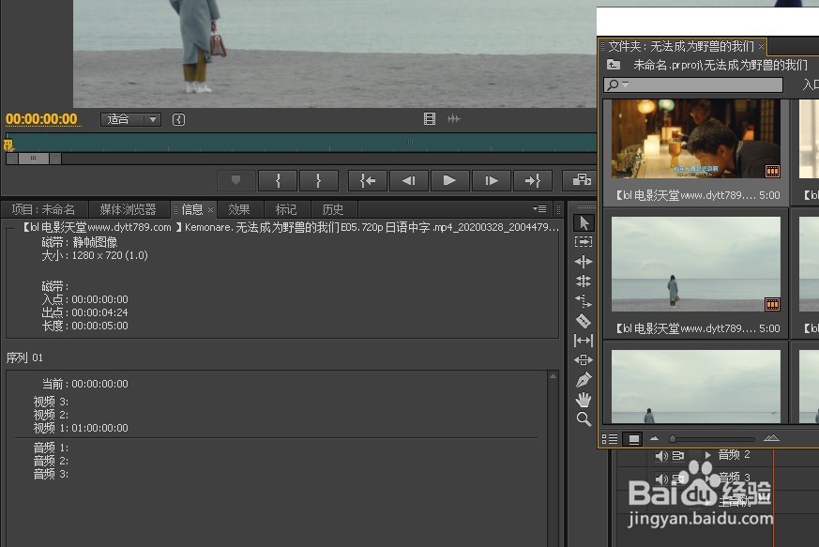Open the 项目: 未命名 tab
The image size is (819, 547).
click(x=43, y=209)
